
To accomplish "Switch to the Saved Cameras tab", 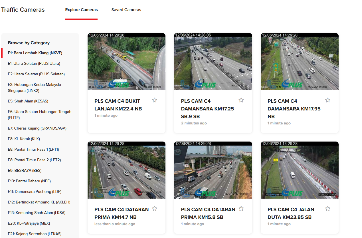I will (x=126, y=10).
